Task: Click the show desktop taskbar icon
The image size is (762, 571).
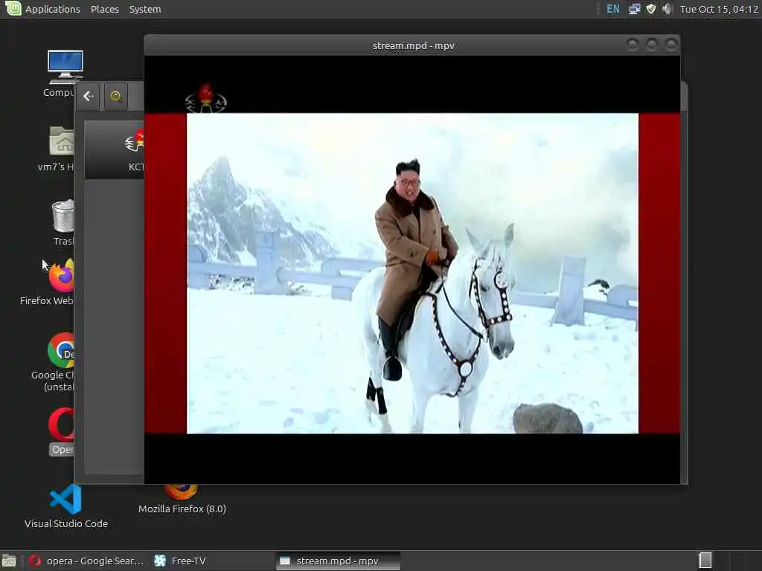Action: pos(9,561)
